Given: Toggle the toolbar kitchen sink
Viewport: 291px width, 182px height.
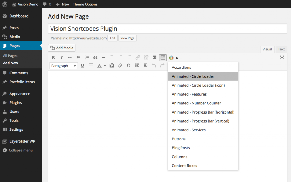Looking at the screenshot, I should [x=163, y=58].
